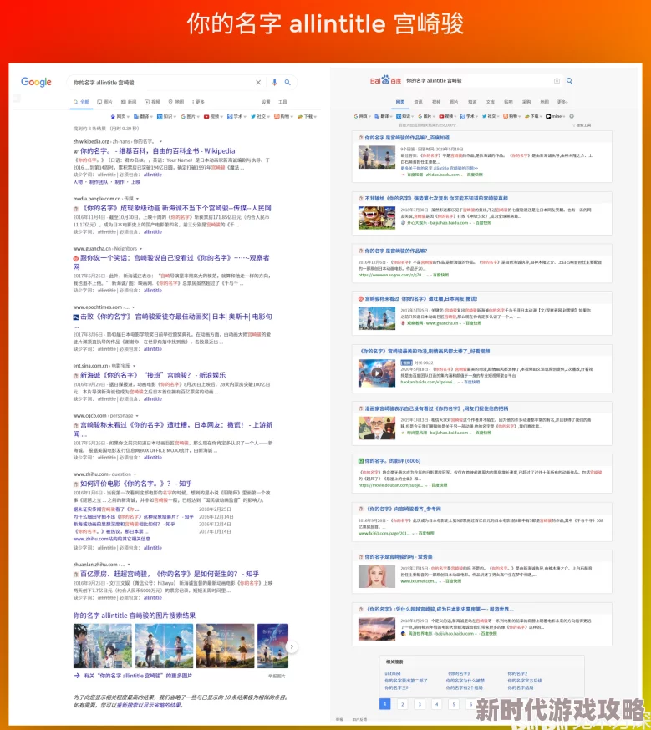
Task: Open 百度知道 是宫崎骏的作品嘛 result
Action: (x=407, y=138)
